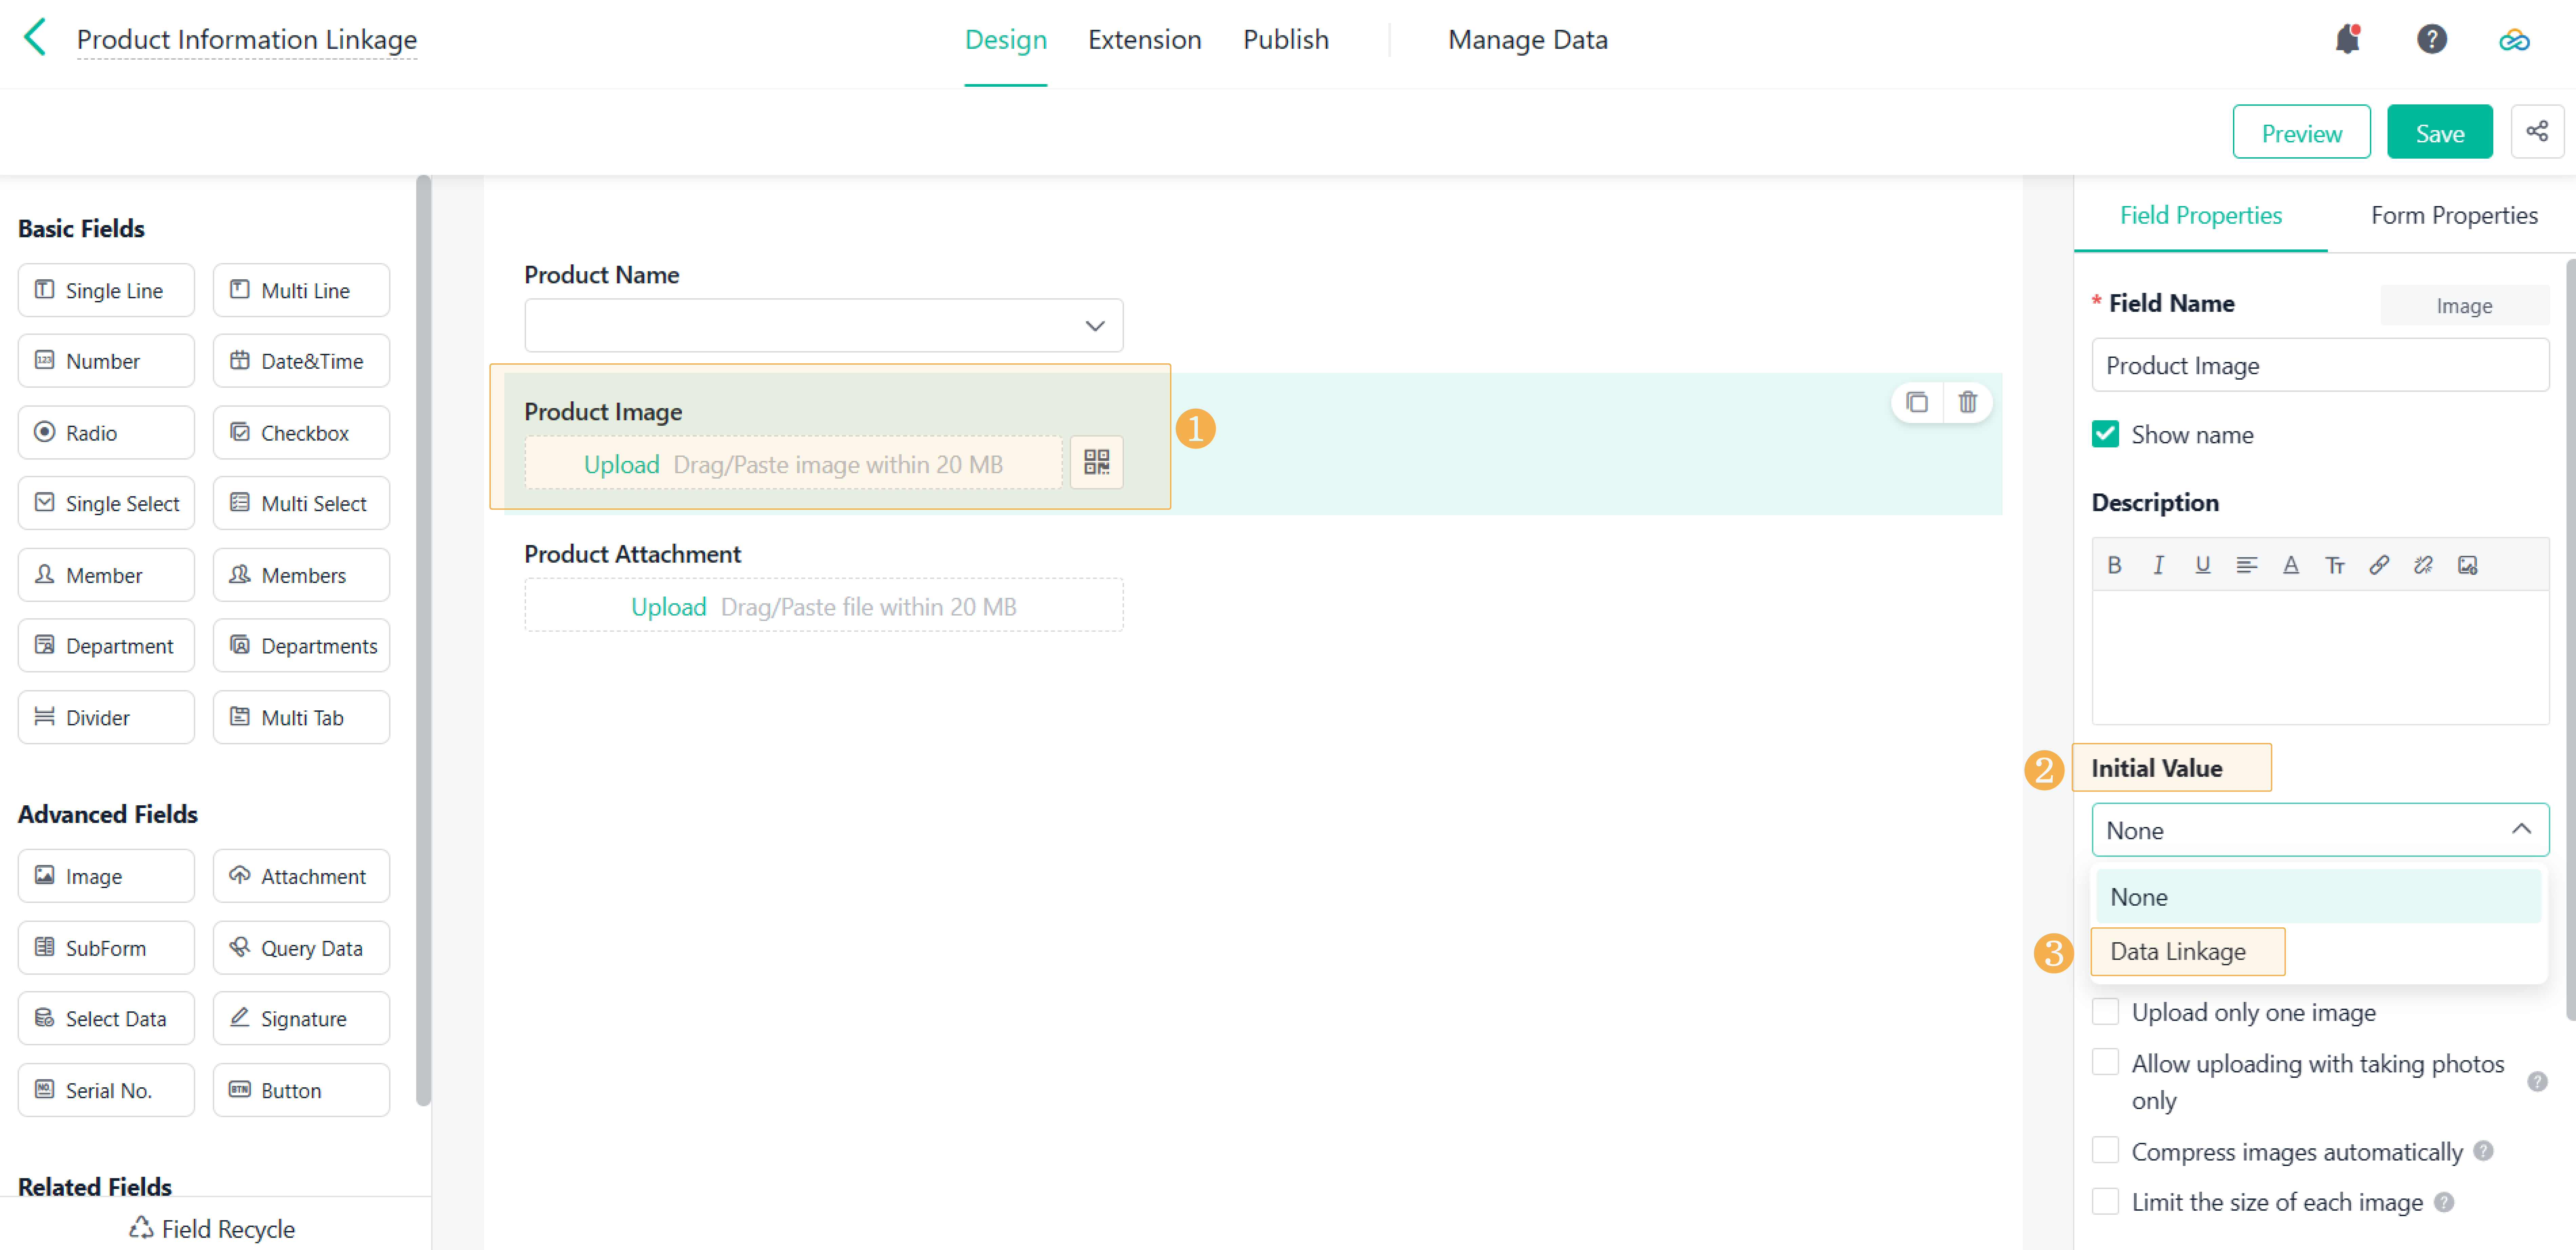
Task: Add a Members field
Action: coord(301,575)
